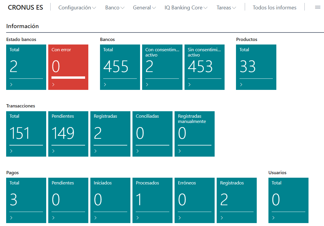The image size is (324, 226).
Task: Open the General menu
Action: (x=144, y=8)
